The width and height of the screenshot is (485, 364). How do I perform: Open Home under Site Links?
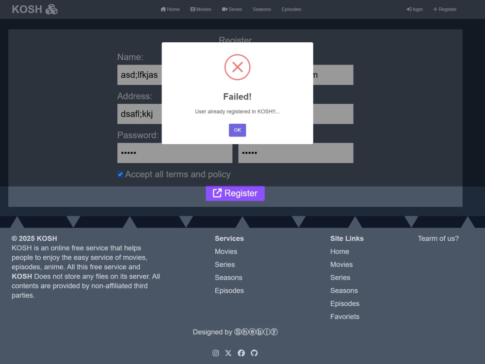pyautogui.click(x=339, y=251)
